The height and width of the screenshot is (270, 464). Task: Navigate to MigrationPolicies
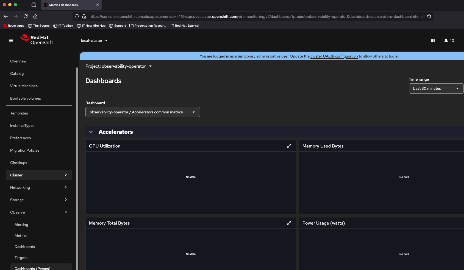(25, 150)
